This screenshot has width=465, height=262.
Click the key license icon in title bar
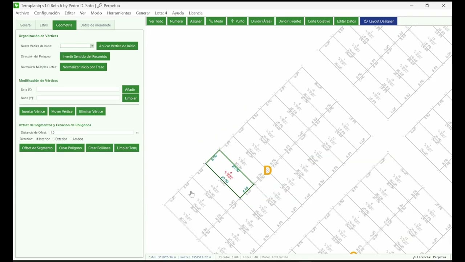pyautogui.click(x=100, y=5)
